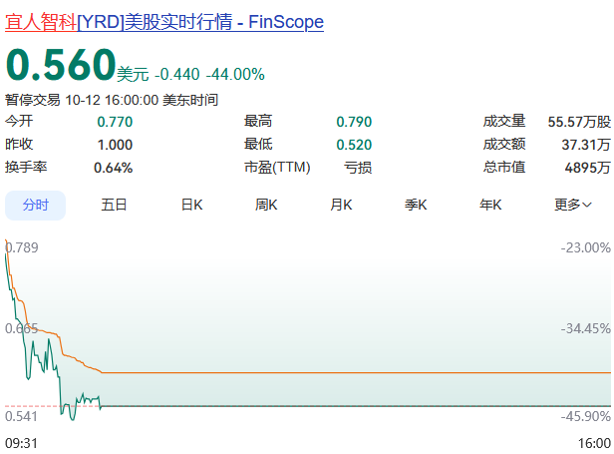Click the 暂停交易 status line
Image resolution: width=614 pixels, height=454 pixels.
112,100
